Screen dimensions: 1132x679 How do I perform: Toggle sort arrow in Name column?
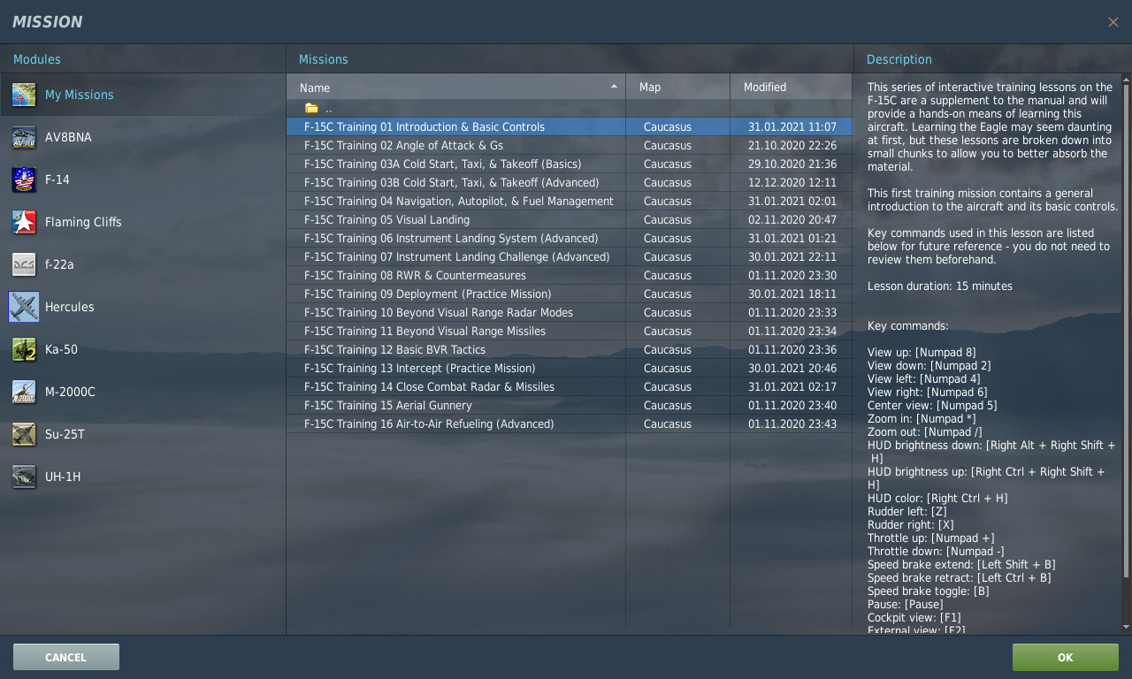pyautogui.click(x=614, y=87)
